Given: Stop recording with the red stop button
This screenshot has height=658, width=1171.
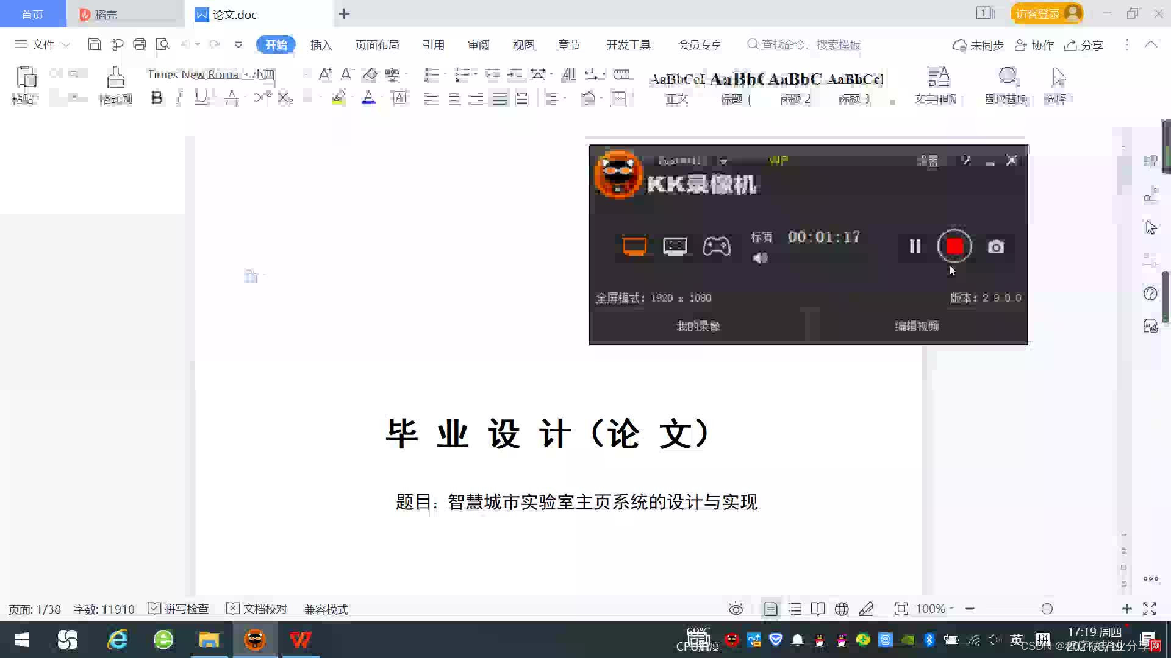Looking at the screenshot, I should pos(954,246).
